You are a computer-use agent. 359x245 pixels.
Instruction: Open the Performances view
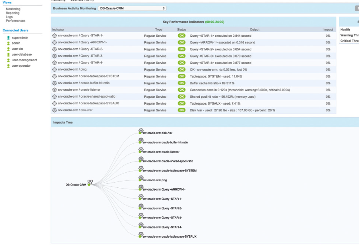tap(15, 21)
